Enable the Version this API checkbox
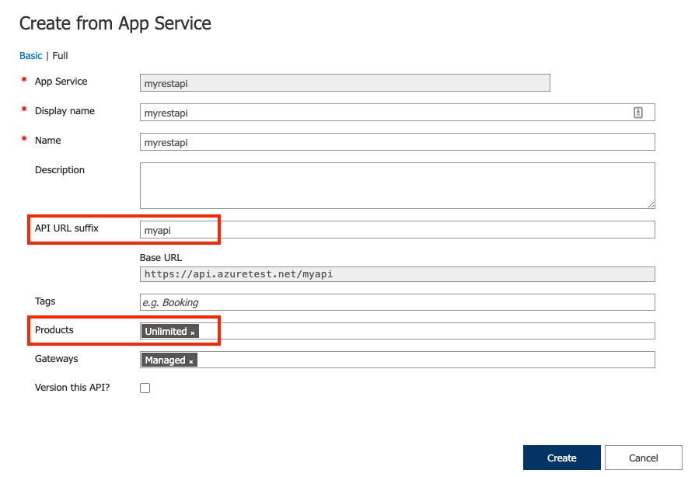 [x=145, y=388]
